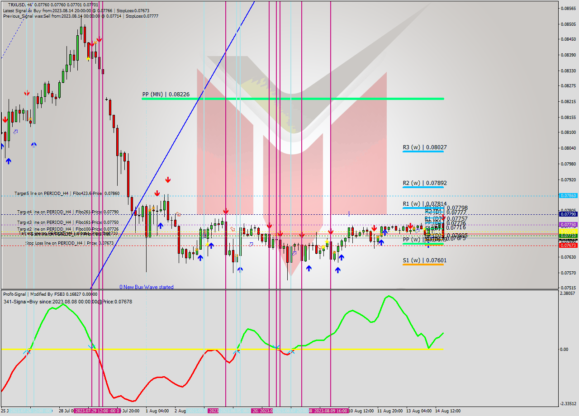Click the Target2 line Fibo100 label
Viewport: 579px width, 416px height.
[68, 229]
